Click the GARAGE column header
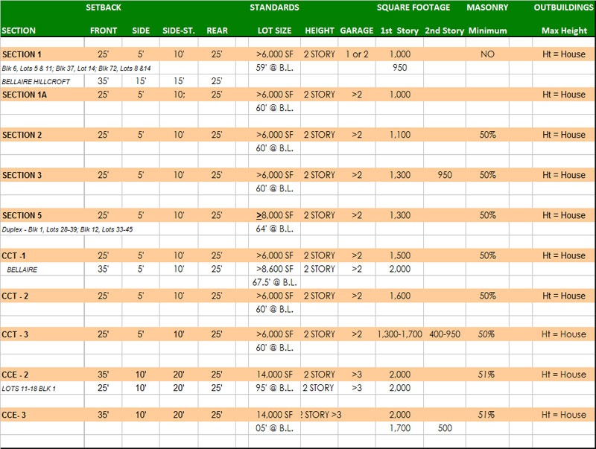596x449 pixels. click(357, 31)
